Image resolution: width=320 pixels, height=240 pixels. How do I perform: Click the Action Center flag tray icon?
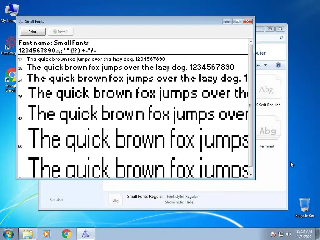tap(273, 234)
